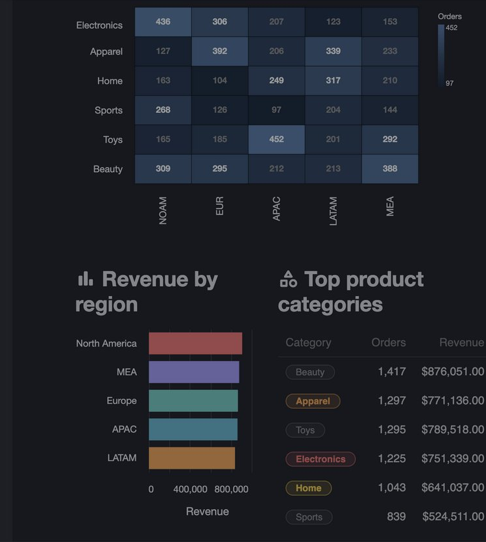Click the Home heatmap row label
The image size is (486, 542).
[x=110, y=81]
